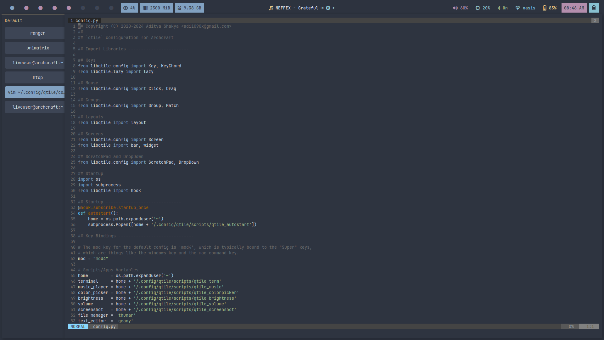This screenshot has width=604, height=340.
Task: Go to previous track
Action: 322,8
